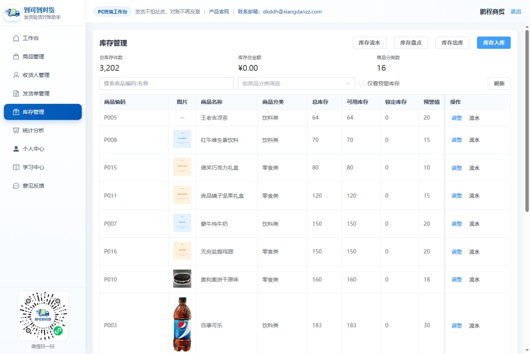
Task: Go to 商品管理 menu item
Action: pyautogui.click(x=43, y=57)
